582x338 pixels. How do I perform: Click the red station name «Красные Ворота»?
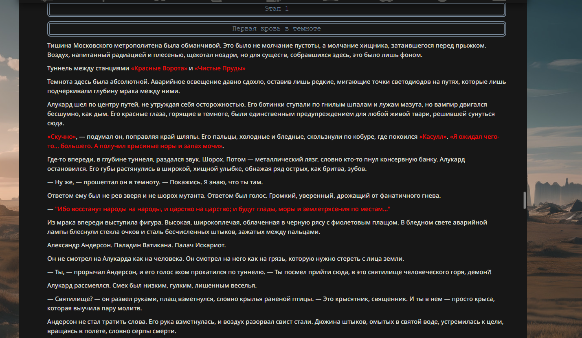coord(159,68)
